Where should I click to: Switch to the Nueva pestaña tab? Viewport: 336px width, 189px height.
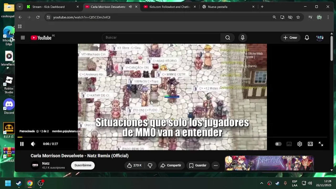pyautogui.click(x=218, y=7)
